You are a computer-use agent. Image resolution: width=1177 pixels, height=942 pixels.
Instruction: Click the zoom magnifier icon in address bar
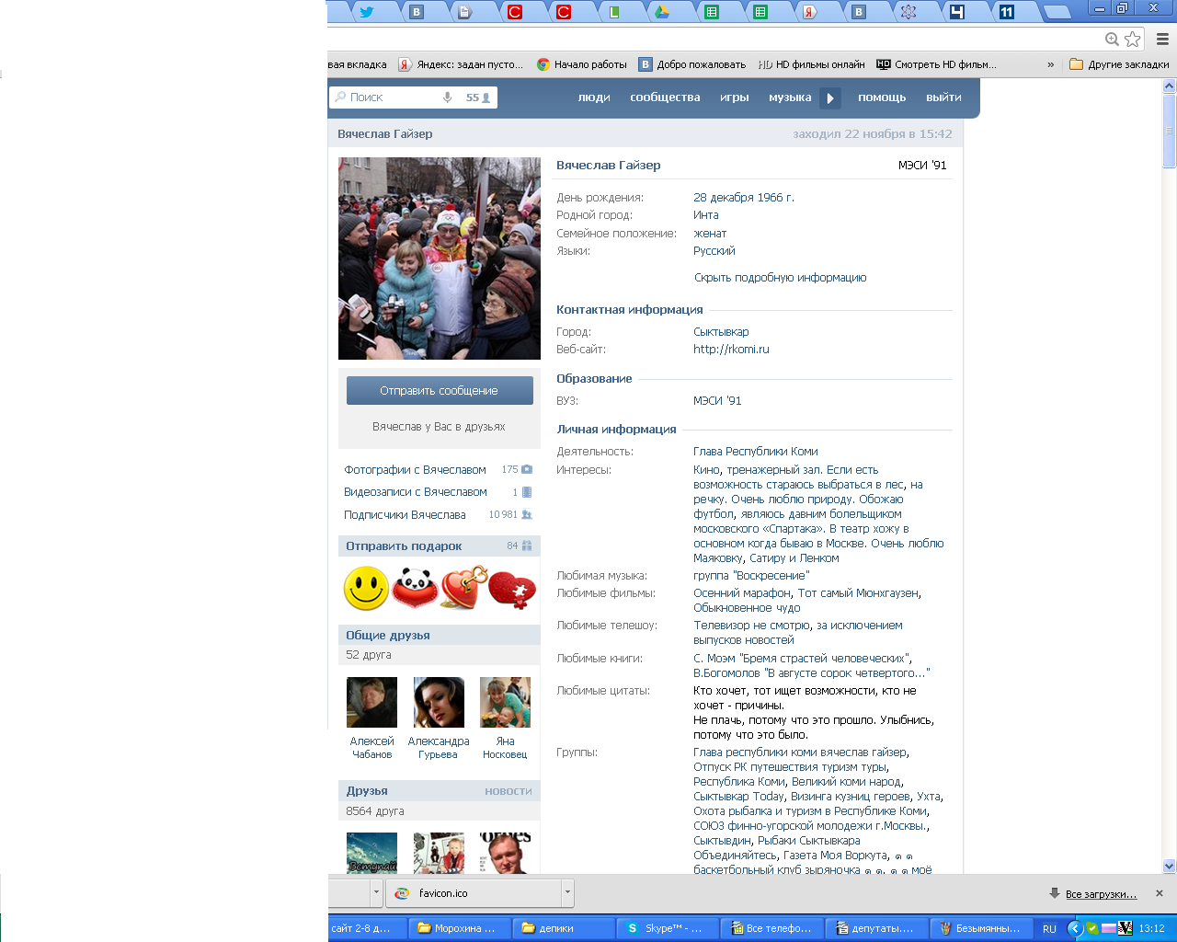pyautogui.click(x=1112, y=39)
